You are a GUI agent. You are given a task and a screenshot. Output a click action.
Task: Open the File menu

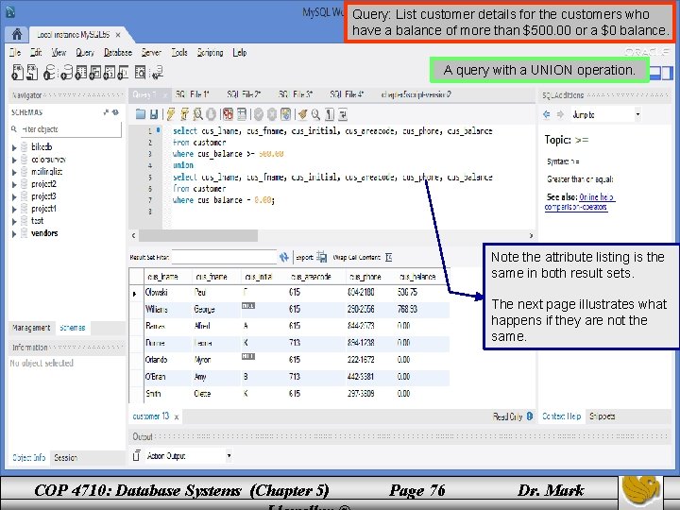[15, 53]
